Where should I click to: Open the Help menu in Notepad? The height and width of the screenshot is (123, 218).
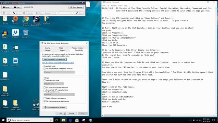125,5
